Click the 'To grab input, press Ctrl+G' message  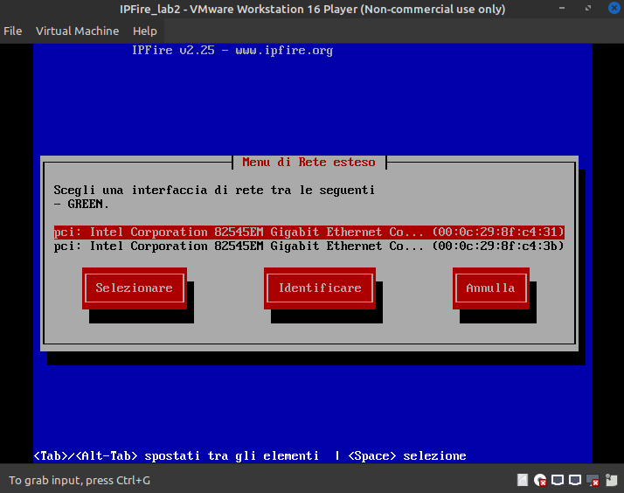[80, 480]
